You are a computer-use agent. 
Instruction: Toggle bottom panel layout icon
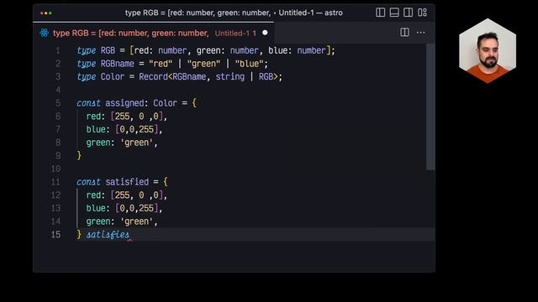tap(394, 13)
